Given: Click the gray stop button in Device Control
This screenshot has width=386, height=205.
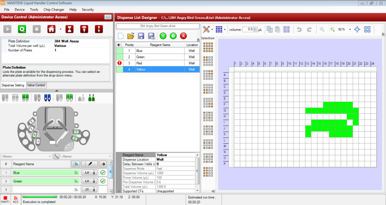Looking at the screenshot, I should [x=37, y=29].
